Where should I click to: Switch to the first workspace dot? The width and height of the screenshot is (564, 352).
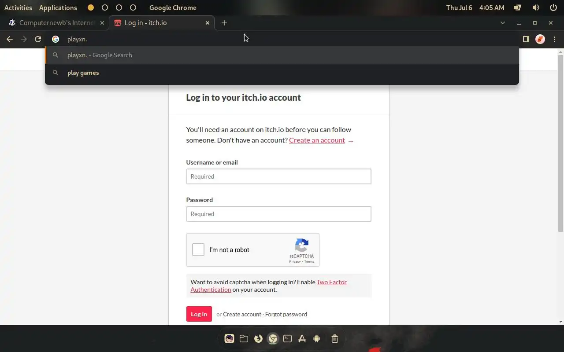coord(91,7)
